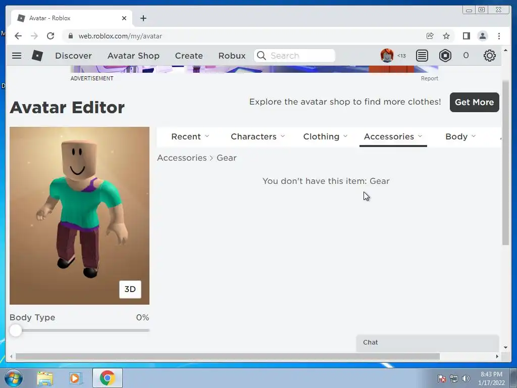Click the Get More button
Screen dimensions: 517x388
click(x=474, y=102)
